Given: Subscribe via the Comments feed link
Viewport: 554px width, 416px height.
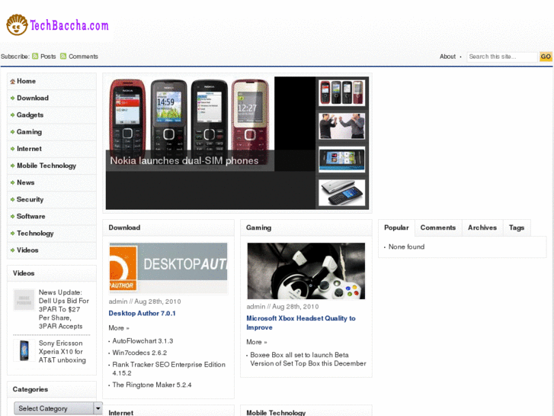Looking at the screenshot, I should pyautogui.click(x=83, y=56).
